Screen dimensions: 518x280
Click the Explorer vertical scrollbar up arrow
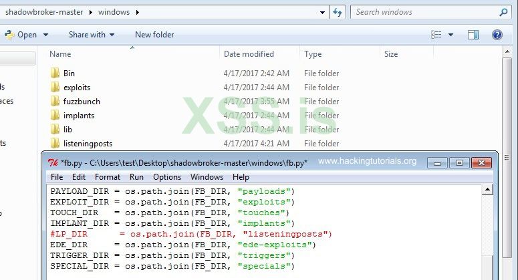tap(507, 51)
